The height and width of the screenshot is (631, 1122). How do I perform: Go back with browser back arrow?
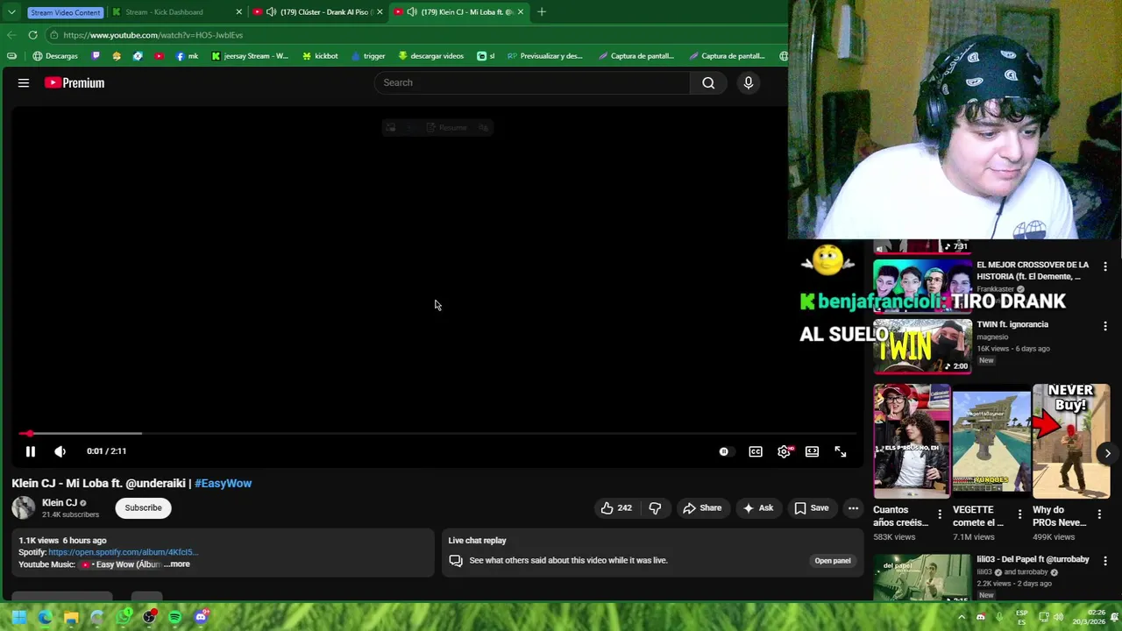coord(11,35)
